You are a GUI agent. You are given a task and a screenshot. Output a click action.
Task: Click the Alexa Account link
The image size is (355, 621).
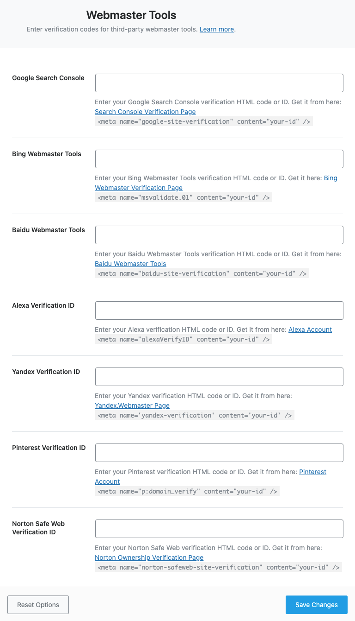pyautogui.click(x=310, y=330)
